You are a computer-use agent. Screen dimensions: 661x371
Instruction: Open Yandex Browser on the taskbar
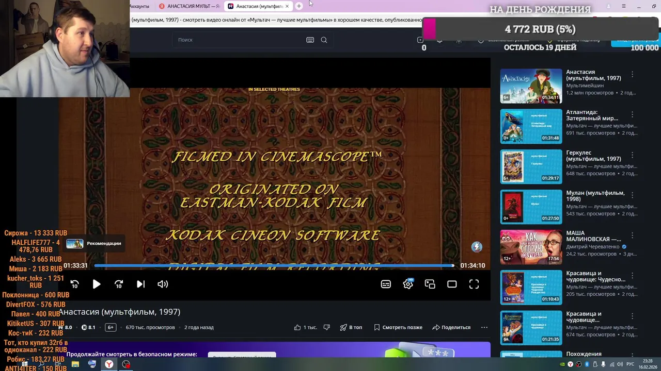[109, 364]
